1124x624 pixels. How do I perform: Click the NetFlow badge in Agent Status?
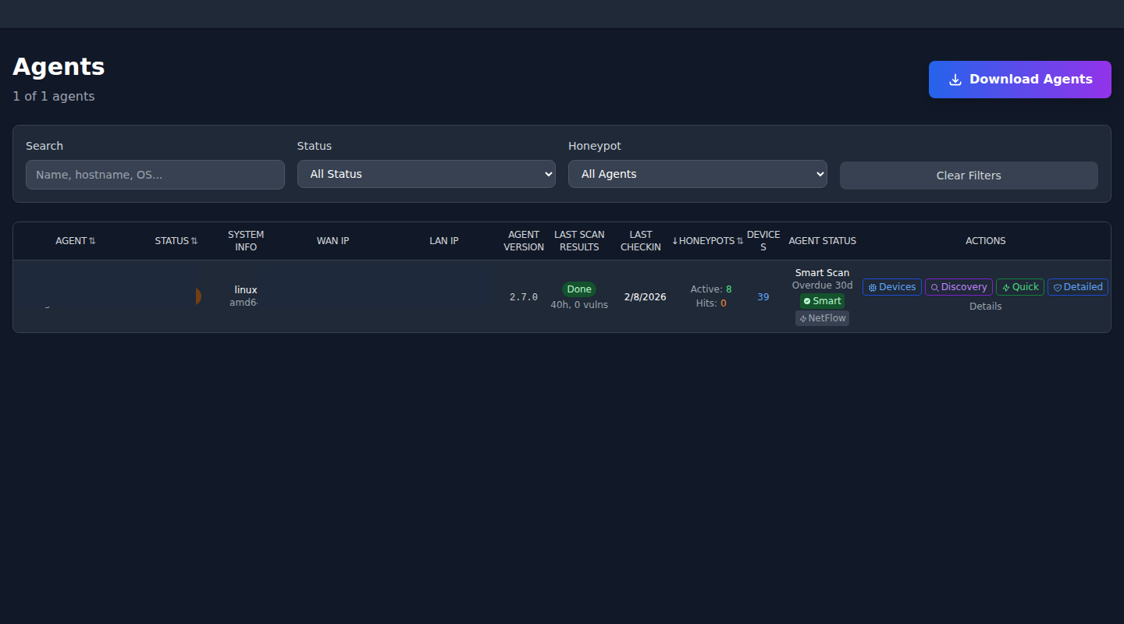pos(822,318)
